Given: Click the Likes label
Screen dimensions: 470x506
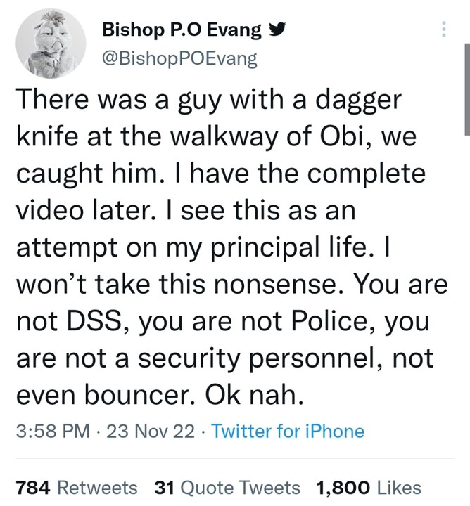Looking at the screenshot, I should pos(398,487).
